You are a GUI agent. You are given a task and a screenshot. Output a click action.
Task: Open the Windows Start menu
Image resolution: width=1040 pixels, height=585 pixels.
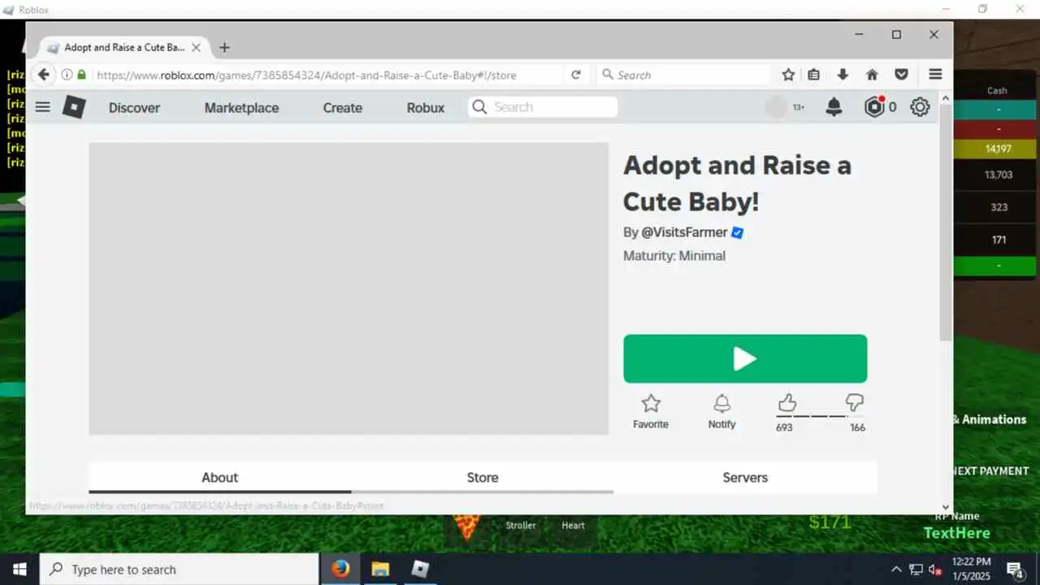[x=19, y=569]
